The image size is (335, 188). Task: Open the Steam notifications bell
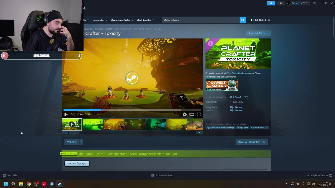point(281,3)
